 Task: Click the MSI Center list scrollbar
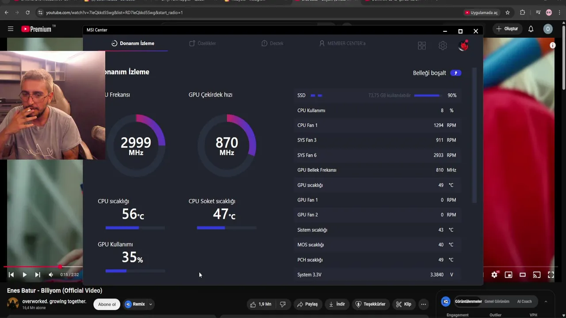(475, 136)
